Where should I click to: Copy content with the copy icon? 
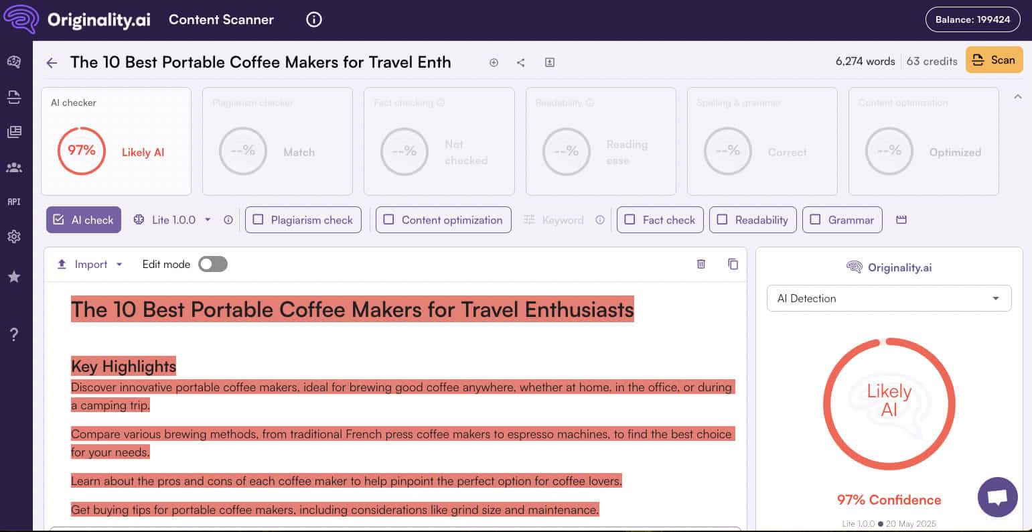733,264
